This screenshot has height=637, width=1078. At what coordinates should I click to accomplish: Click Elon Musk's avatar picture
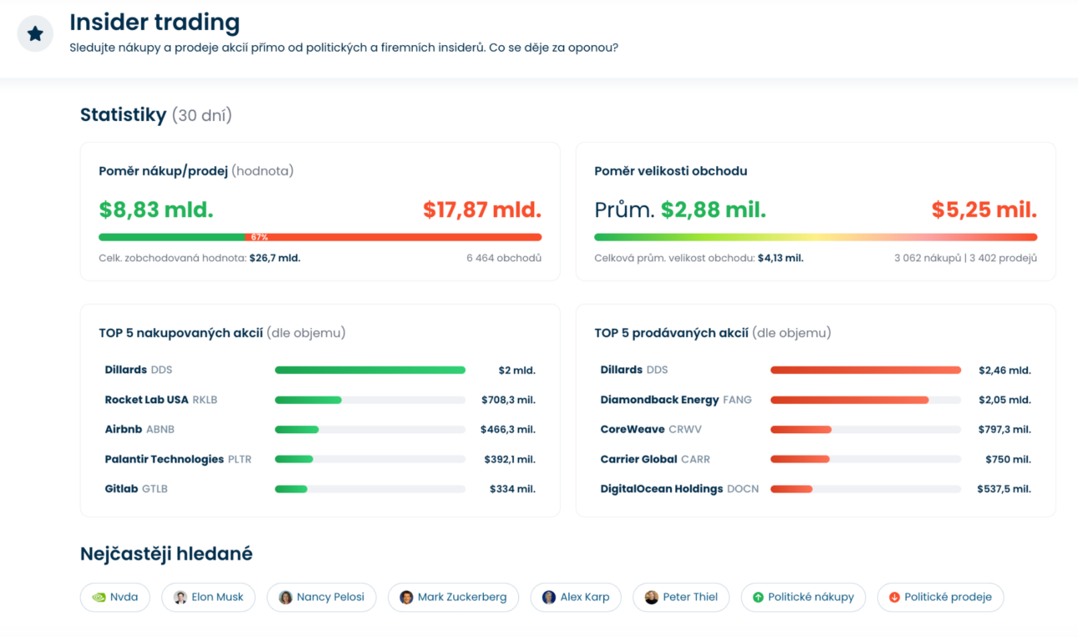181,597
